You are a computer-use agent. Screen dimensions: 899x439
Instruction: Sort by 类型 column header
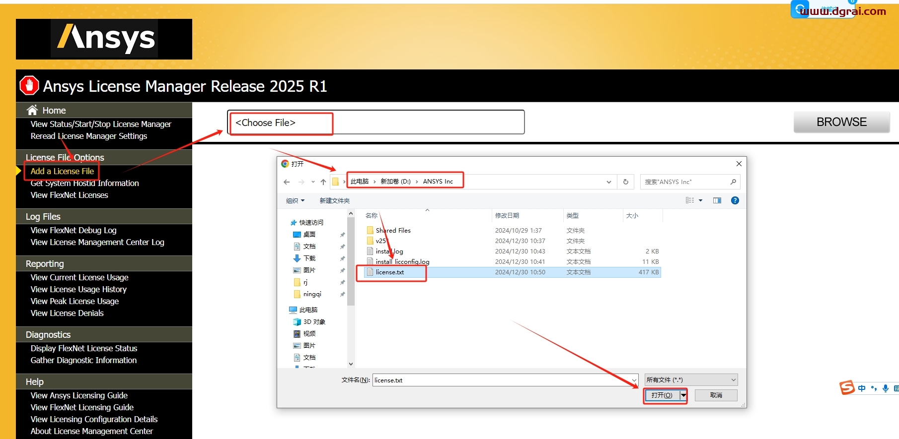(573, 215)
